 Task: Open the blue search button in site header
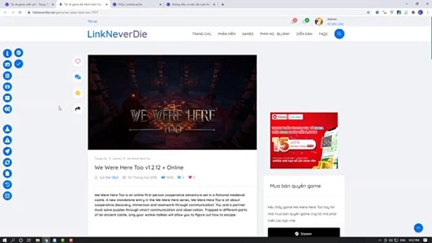pos(339,34)
